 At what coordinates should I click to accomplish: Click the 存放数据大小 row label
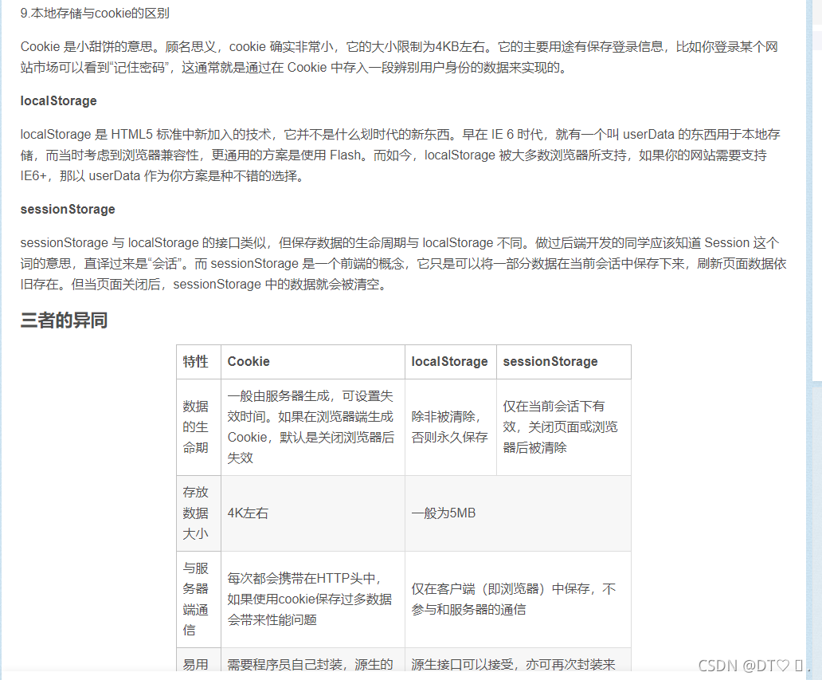tap(197, 513)
